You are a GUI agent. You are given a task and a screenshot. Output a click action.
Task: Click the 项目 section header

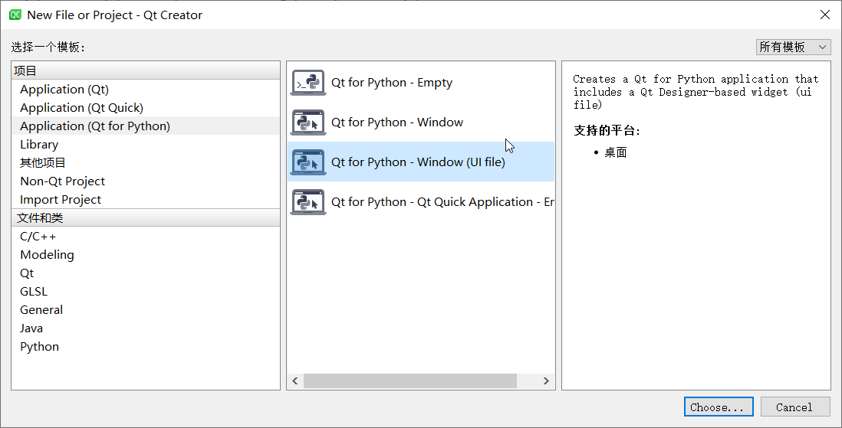pyautogui.click(x=146, y=70)
